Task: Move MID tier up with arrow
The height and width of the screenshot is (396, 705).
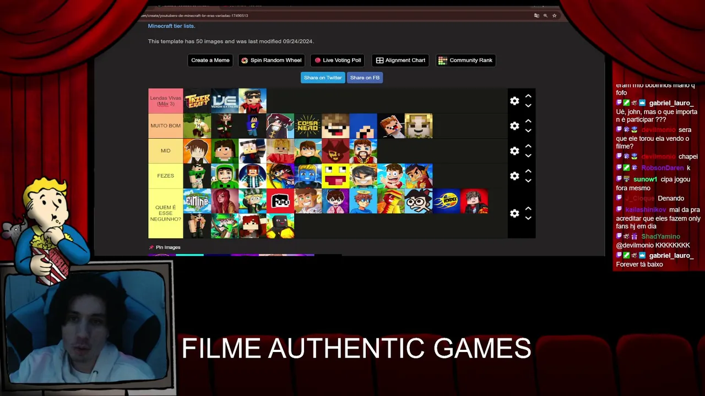Action: (x=528, y=146)
